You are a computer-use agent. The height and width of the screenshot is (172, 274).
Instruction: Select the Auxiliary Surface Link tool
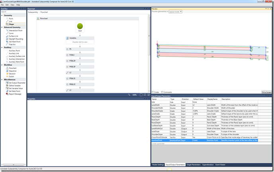[18, 56]
